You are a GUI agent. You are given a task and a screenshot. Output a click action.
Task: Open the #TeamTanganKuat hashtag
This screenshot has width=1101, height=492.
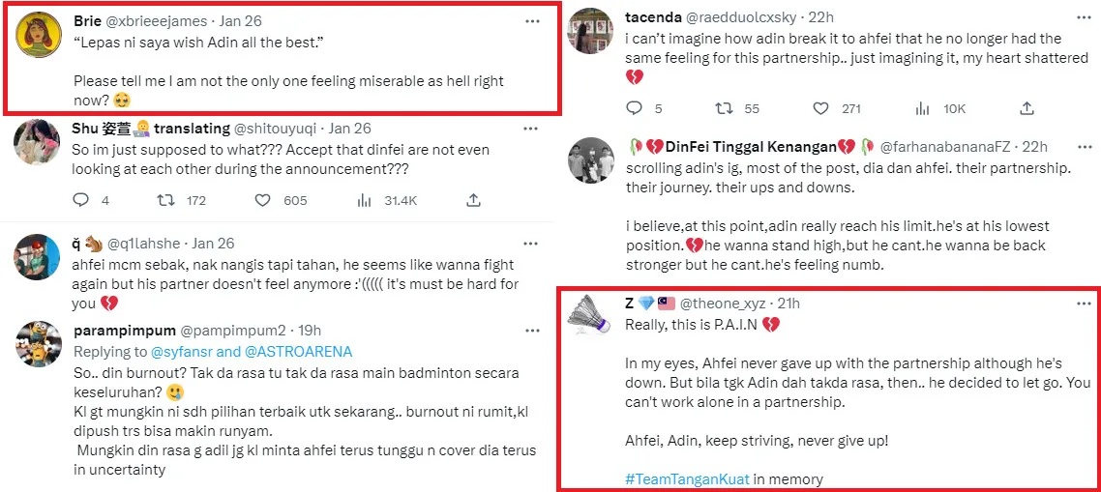click(687, 478)
